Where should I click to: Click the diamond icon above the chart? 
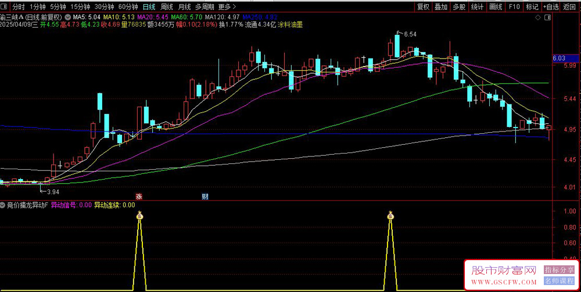tap(537, 17)
